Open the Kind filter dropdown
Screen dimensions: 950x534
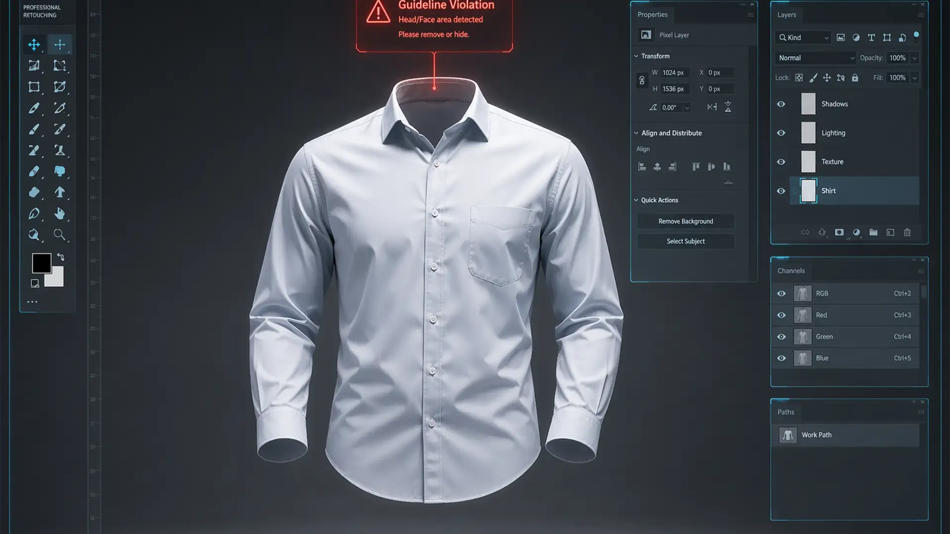(x=802, y=38)
